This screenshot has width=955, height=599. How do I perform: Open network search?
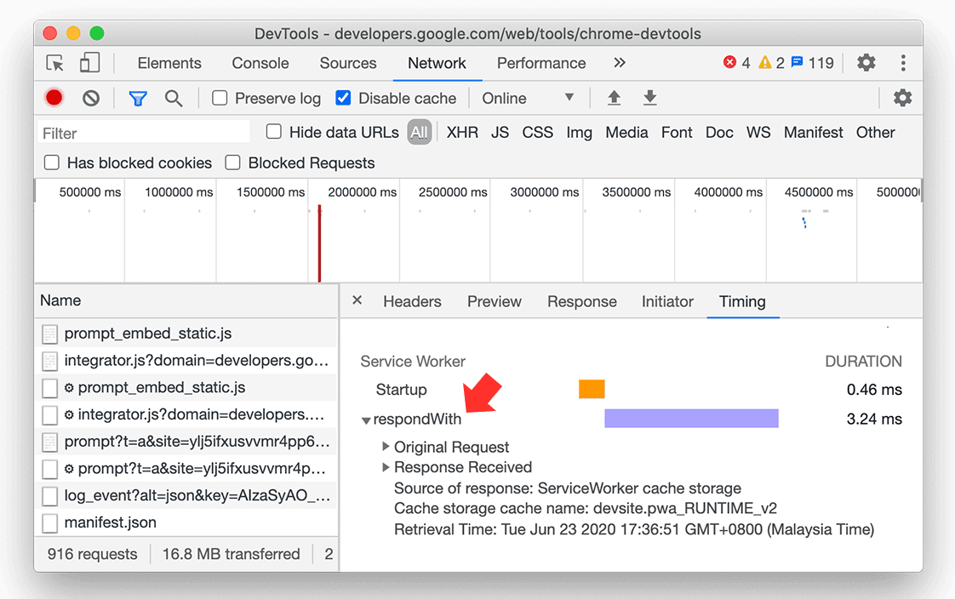tap(174, 98)
